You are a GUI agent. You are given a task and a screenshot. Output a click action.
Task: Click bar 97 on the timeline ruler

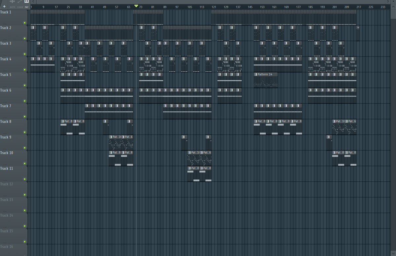coord(177,7)
